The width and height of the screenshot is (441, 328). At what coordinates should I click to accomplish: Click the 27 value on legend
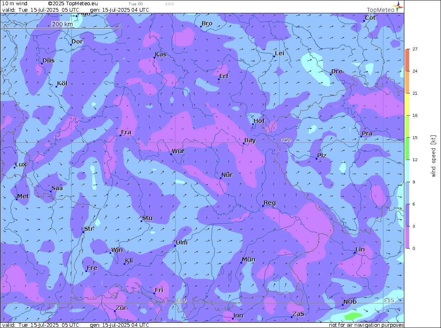[415, 49]
